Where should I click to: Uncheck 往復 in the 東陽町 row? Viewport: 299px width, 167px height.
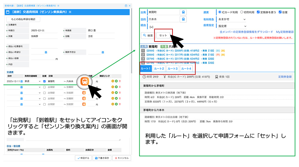44,81
